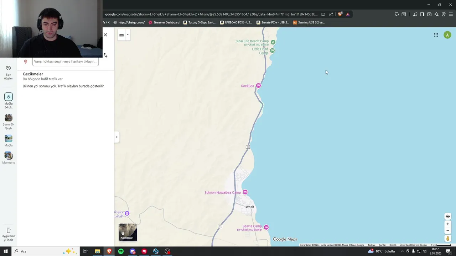Zoom out the map with minus
Viewport: 456px width, 256px height.
448,230
